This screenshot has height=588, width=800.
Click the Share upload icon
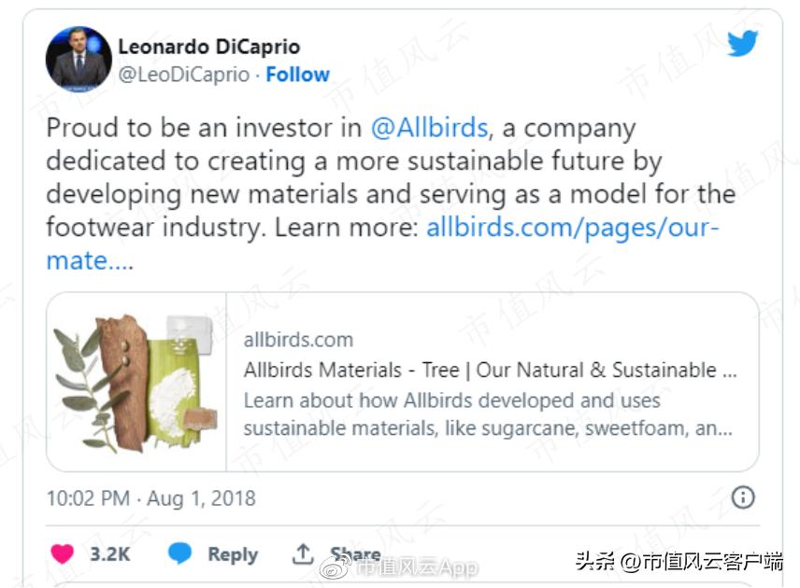(x=303, y=553)
